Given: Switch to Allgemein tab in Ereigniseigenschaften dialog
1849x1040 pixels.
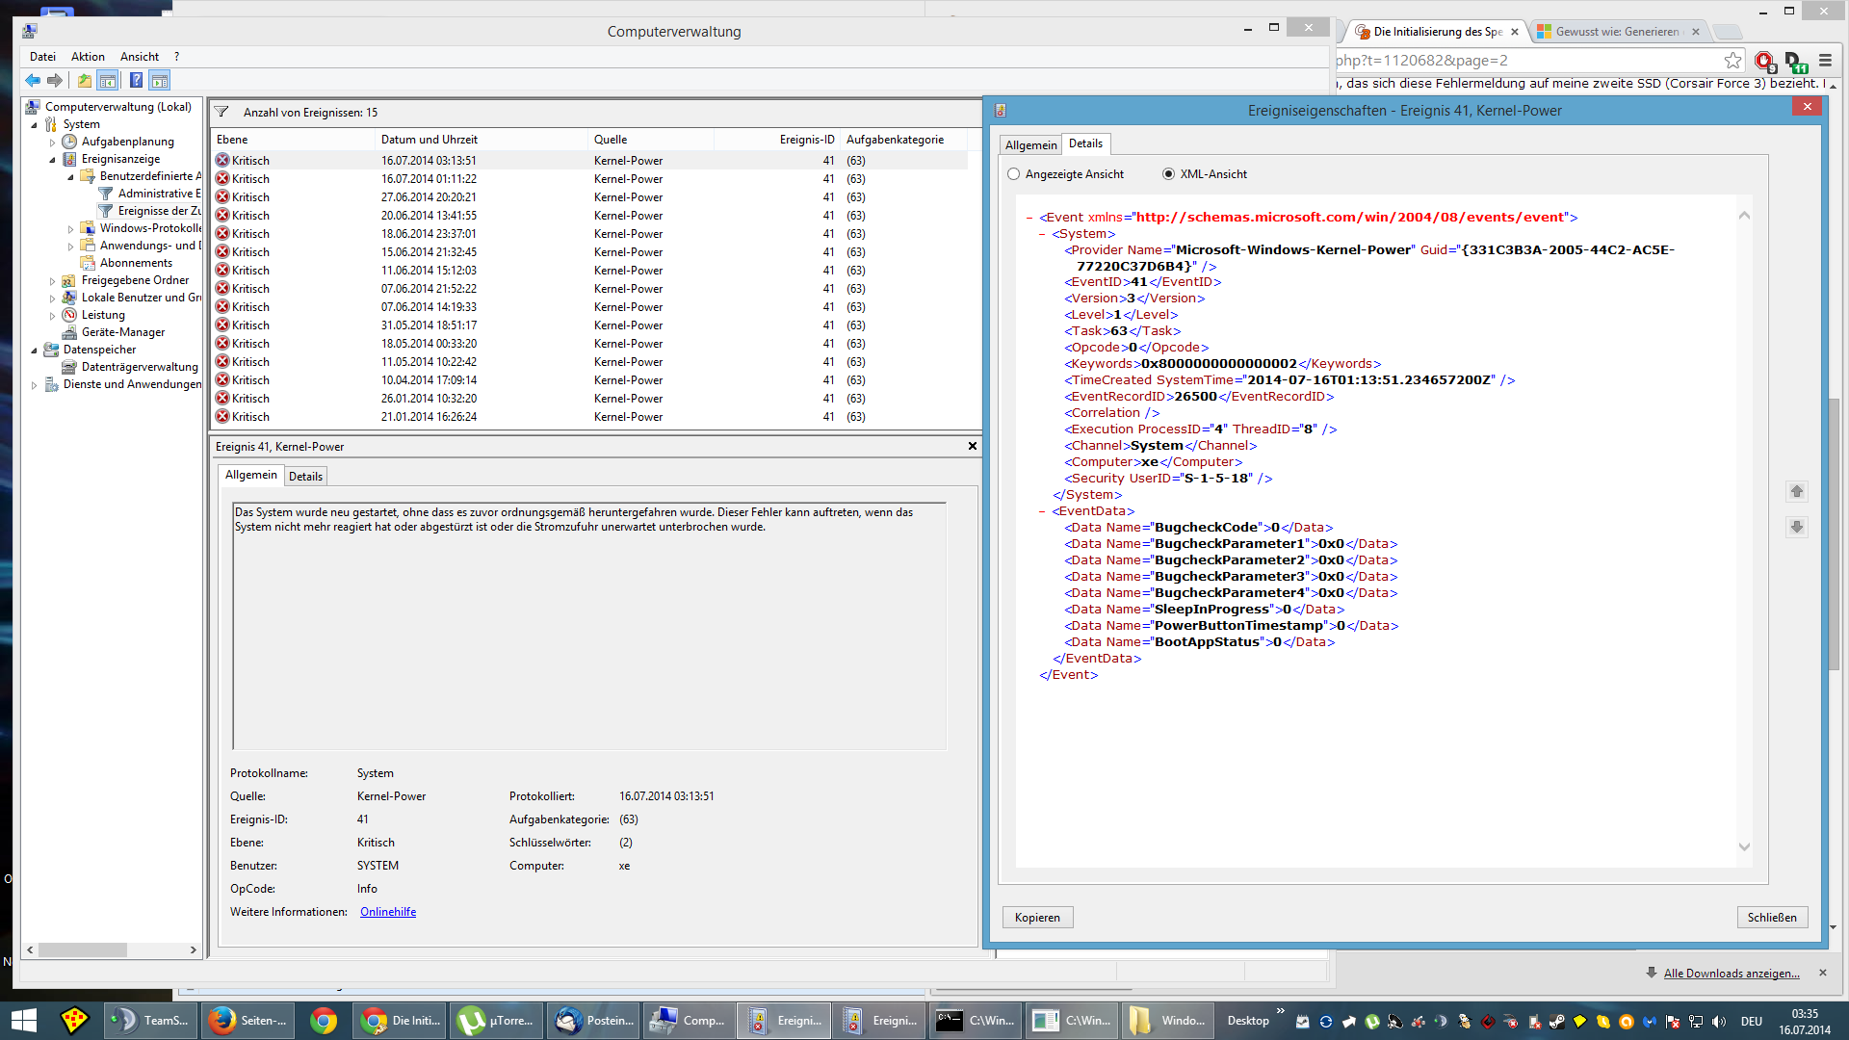Looking at the screenshot, I should [1030, 145].
